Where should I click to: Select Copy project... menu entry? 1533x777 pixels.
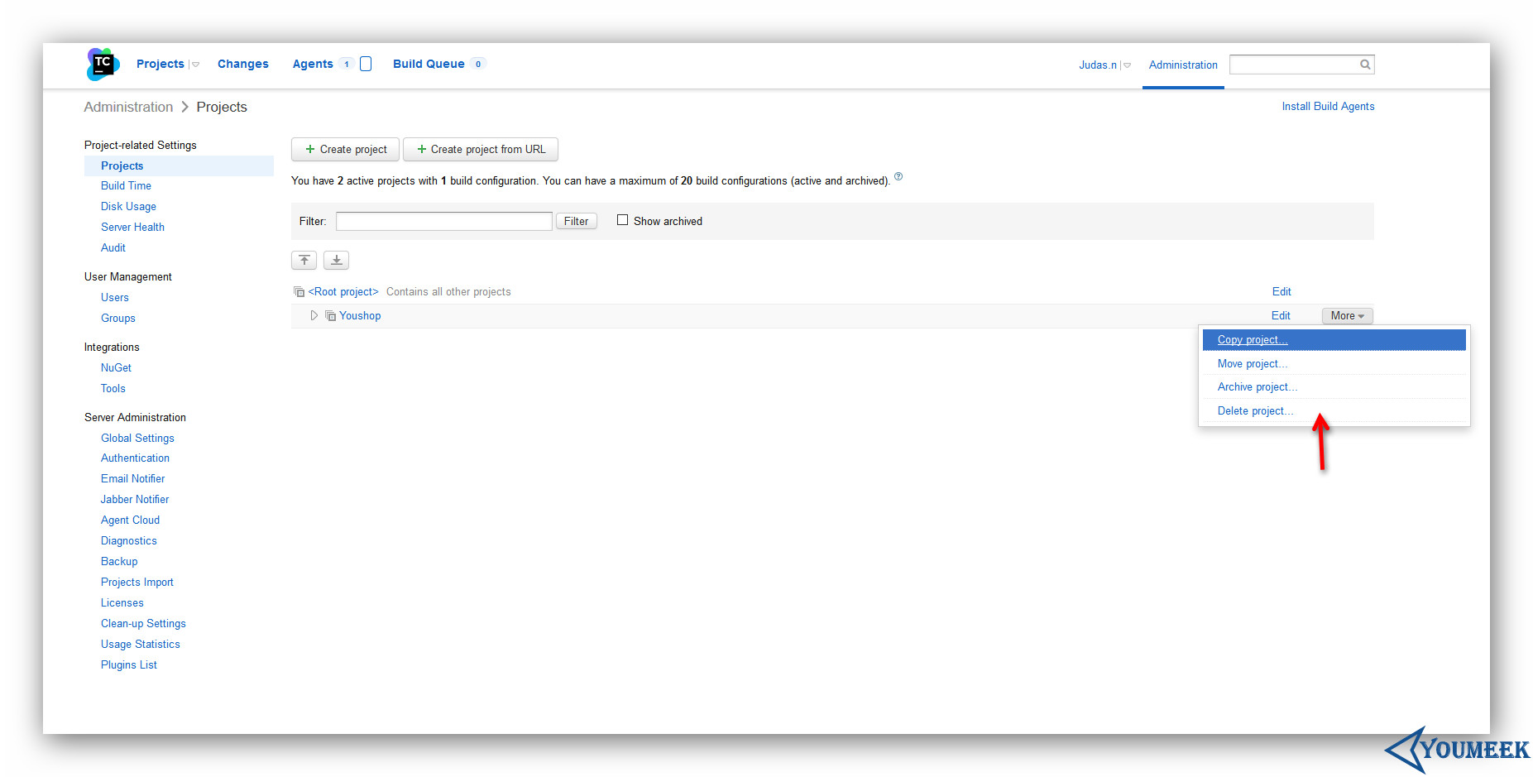[x=1334, y=339]
